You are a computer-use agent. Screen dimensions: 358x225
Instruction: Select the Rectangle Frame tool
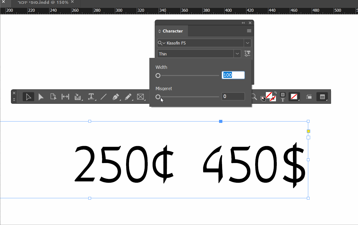click(141, 97)
